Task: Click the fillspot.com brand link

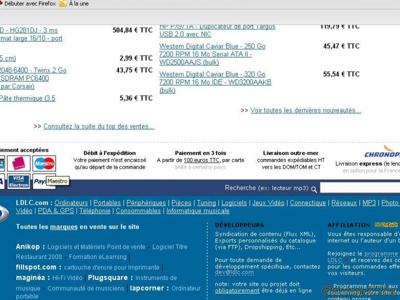Action: pyautogui.click(x=36, y=267)
